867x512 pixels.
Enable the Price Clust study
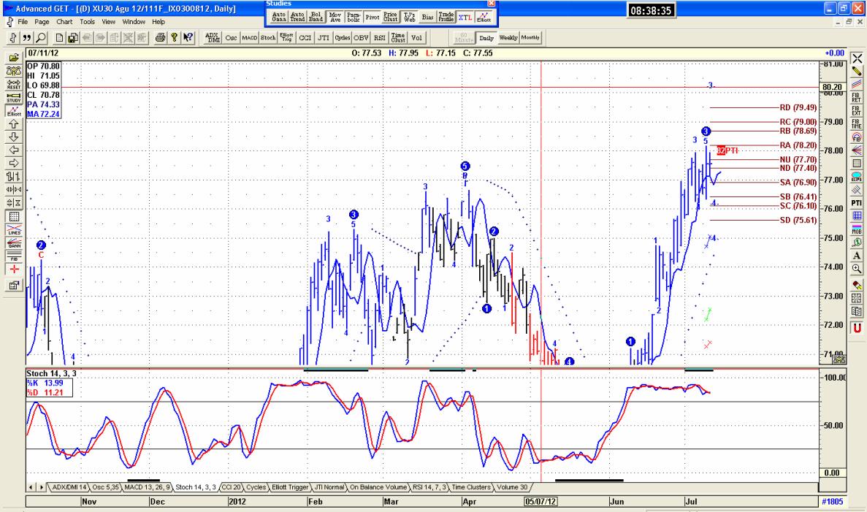(390, 17)
